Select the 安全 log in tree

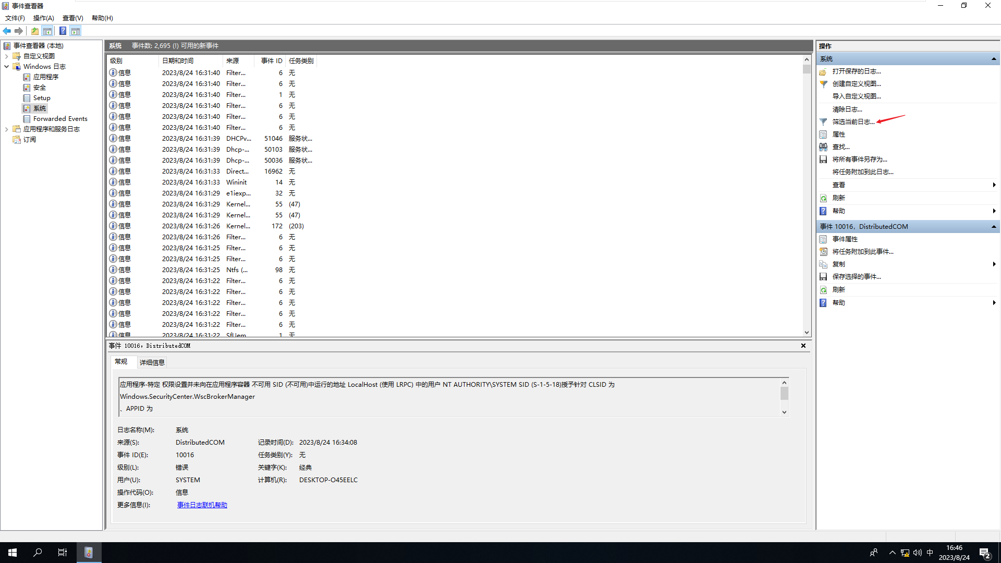[40, 88]
